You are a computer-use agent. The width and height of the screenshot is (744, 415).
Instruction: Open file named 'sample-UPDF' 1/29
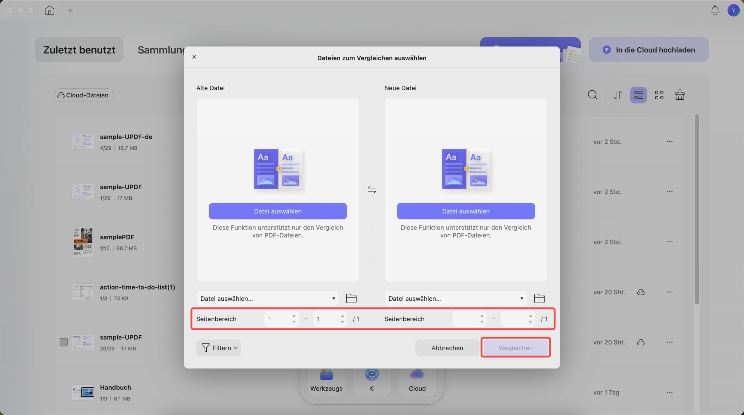point(121,187)
